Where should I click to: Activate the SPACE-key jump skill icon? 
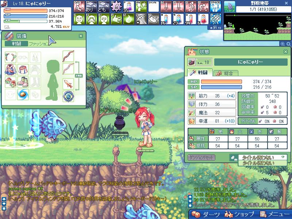(x=216, y=6)
